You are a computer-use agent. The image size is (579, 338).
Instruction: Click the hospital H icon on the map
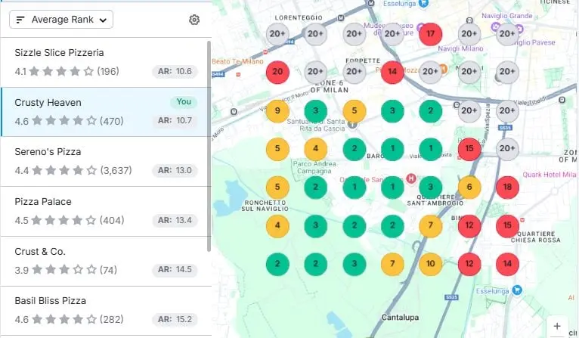[x=411, y=178]
